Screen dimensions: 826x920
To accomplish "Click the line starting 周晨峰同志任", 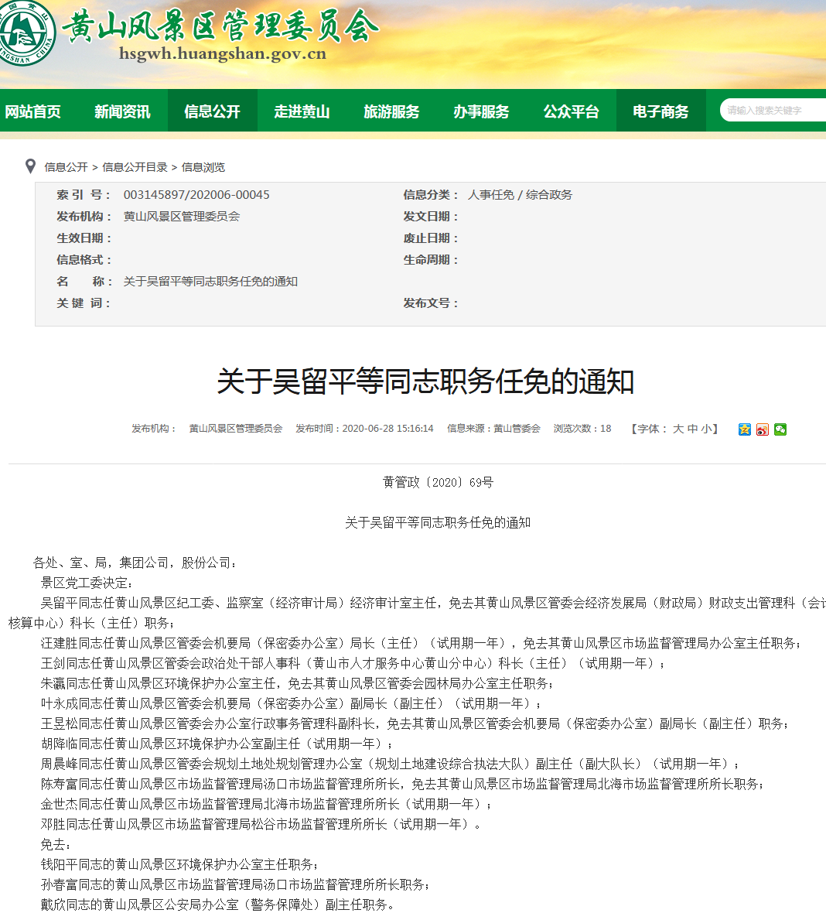I will tap(390, 764).
